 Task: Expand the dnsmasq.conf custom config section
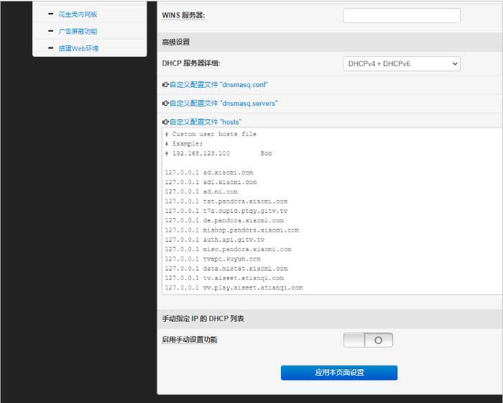pyautogui.click(x=218, y=85)
